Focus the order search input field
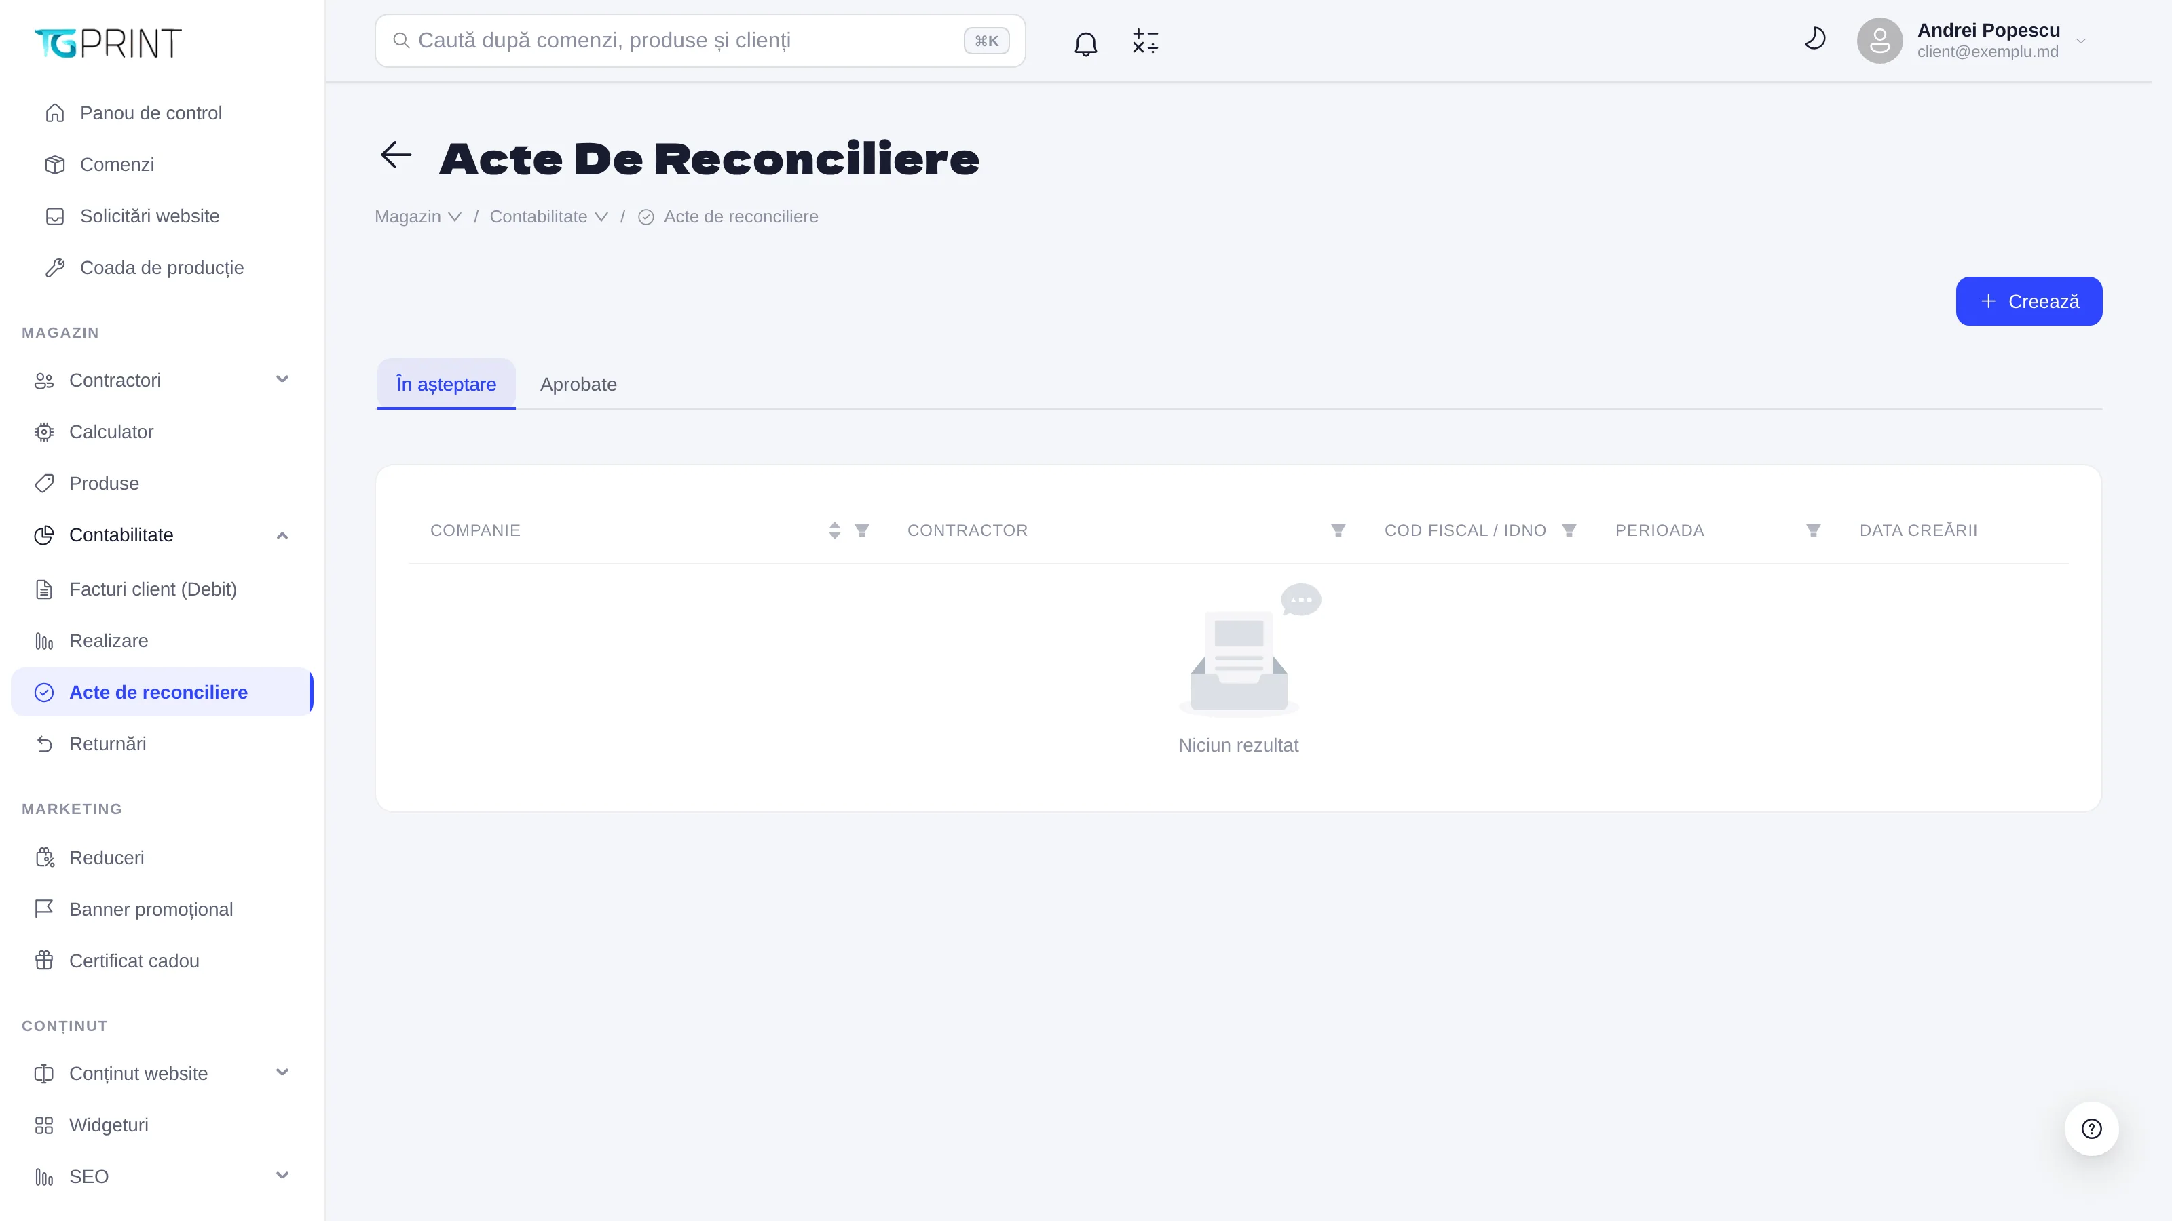The height and width of the screenshot is (1221, 2172). click(700, 41)
